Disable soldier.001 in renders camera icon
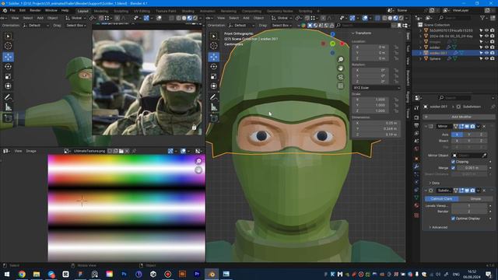The image size is (498, 280). tap(493, 53)
